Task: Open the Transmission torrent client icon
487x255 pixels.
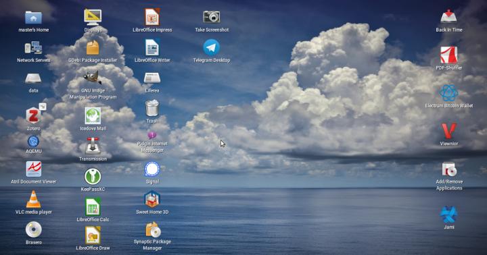Action: click(x=93, y=146)
